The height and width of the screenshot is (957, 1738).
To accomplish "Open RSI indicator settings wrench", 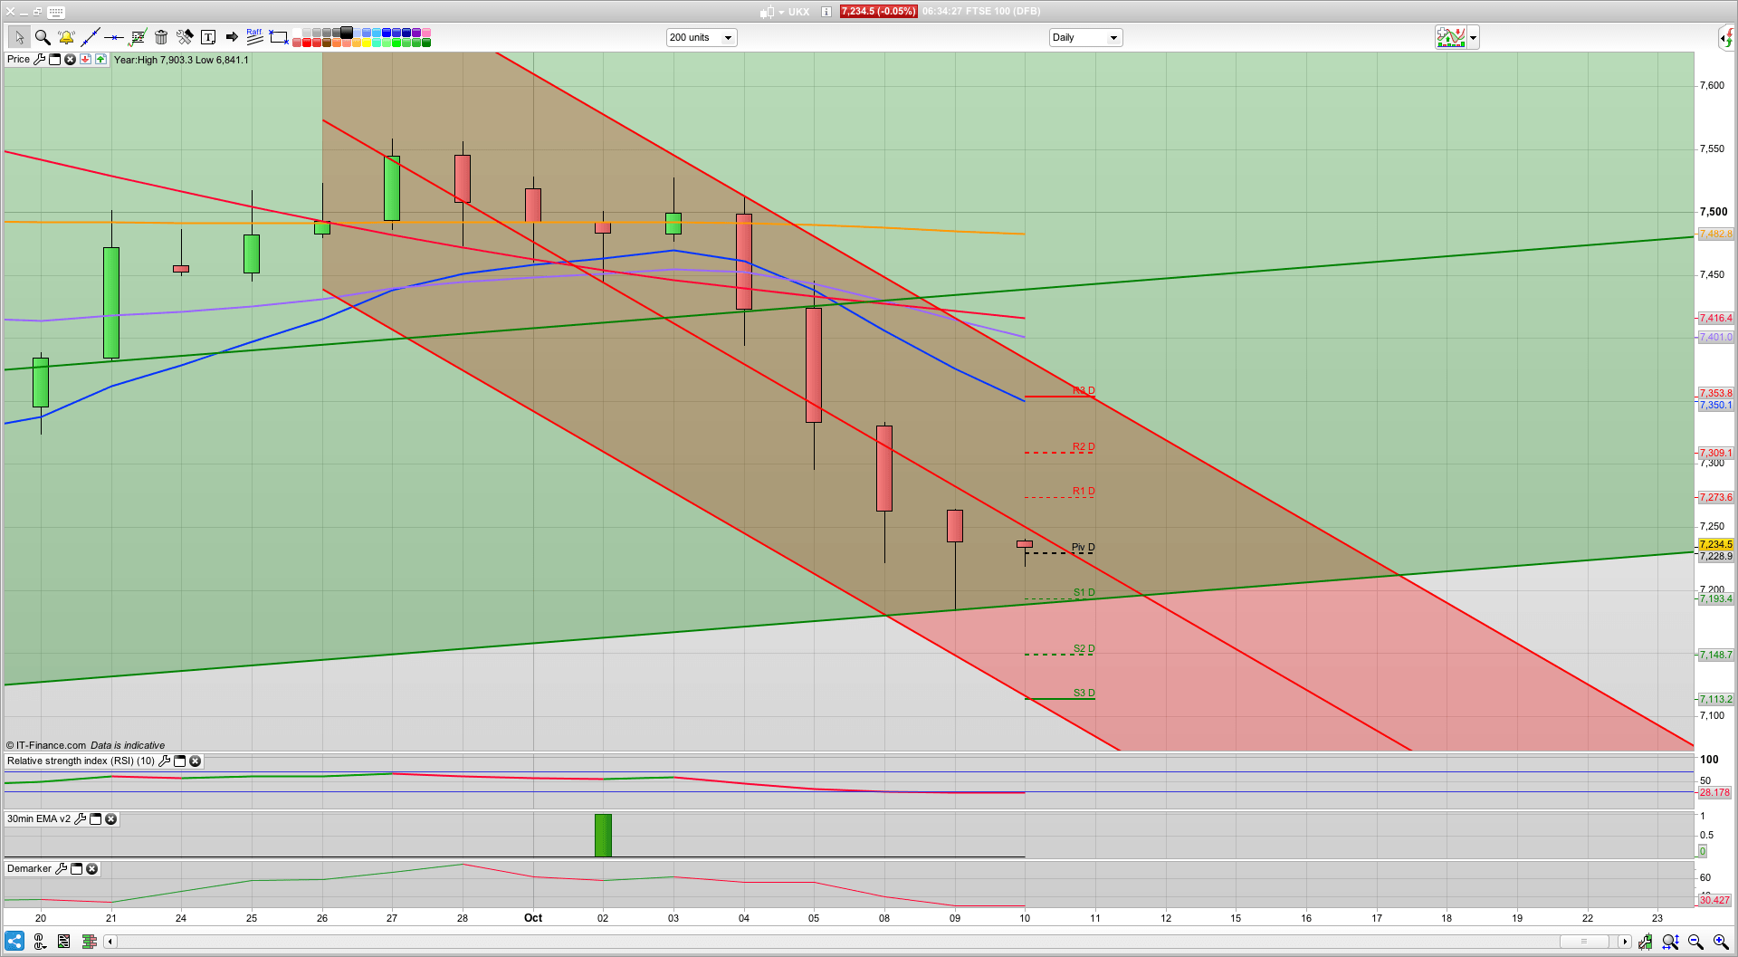I will click(x=164, y=761).
